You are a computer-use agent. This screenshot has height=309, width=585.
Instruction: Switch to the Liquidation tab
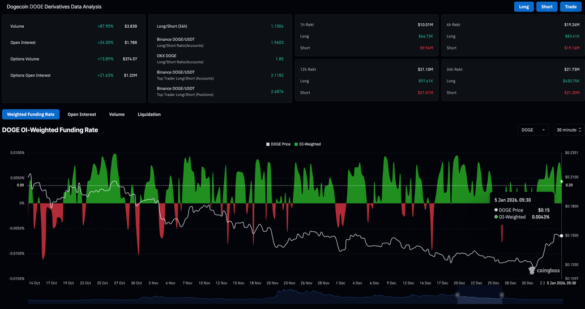149,115
